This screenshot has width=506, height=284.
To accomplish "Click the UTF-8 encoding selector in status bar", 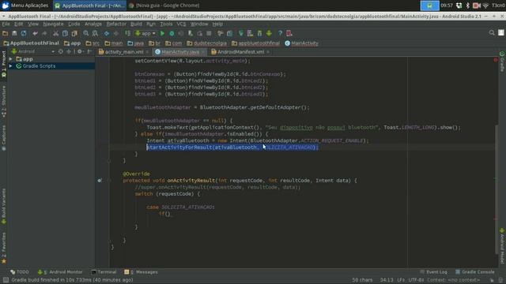I will tap(417, 280).
